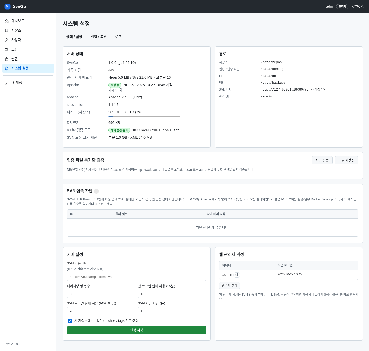Focus the SVN 기본 URL input field
This screenshot has width=369, height=351.
137,277
